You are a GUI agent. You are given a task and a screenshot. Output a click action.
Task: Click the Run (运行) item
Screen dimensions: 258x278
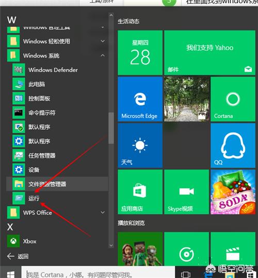57,198
